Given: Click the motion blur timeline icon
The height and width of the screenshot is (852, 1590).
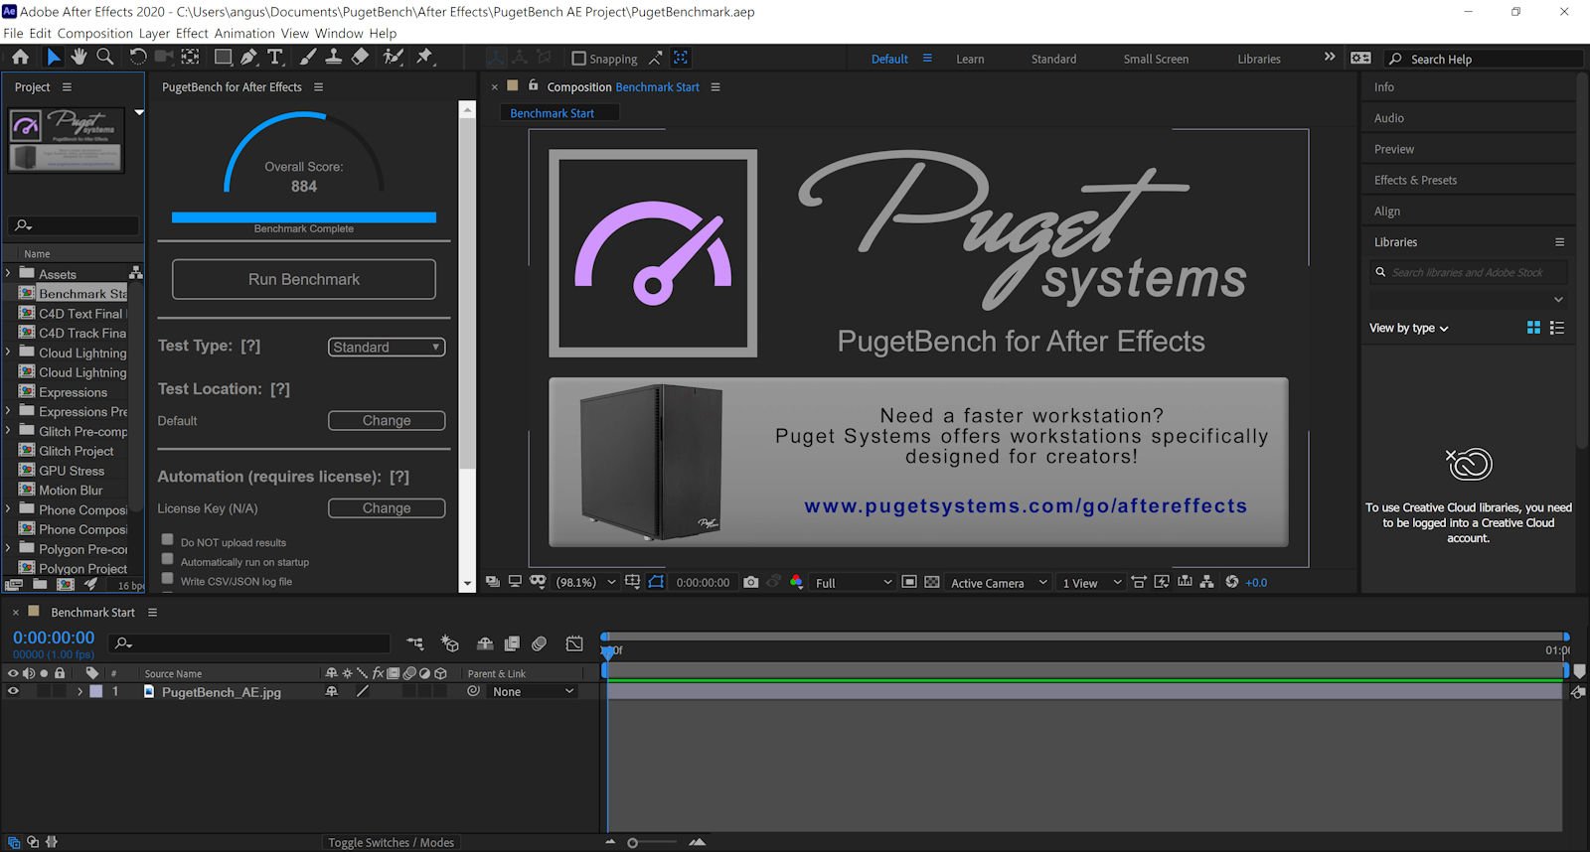Looking at the screenshot, I should coord(540,643).
